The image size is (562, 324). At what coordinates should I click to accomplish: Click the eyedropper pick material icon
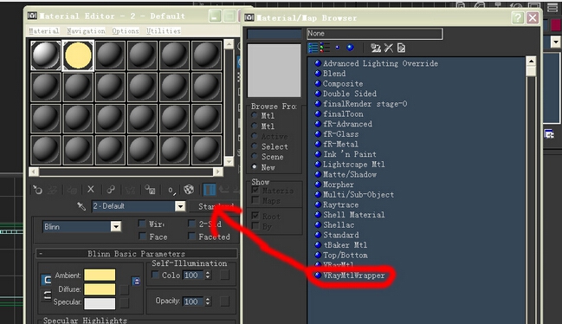[x=81, y=206]
